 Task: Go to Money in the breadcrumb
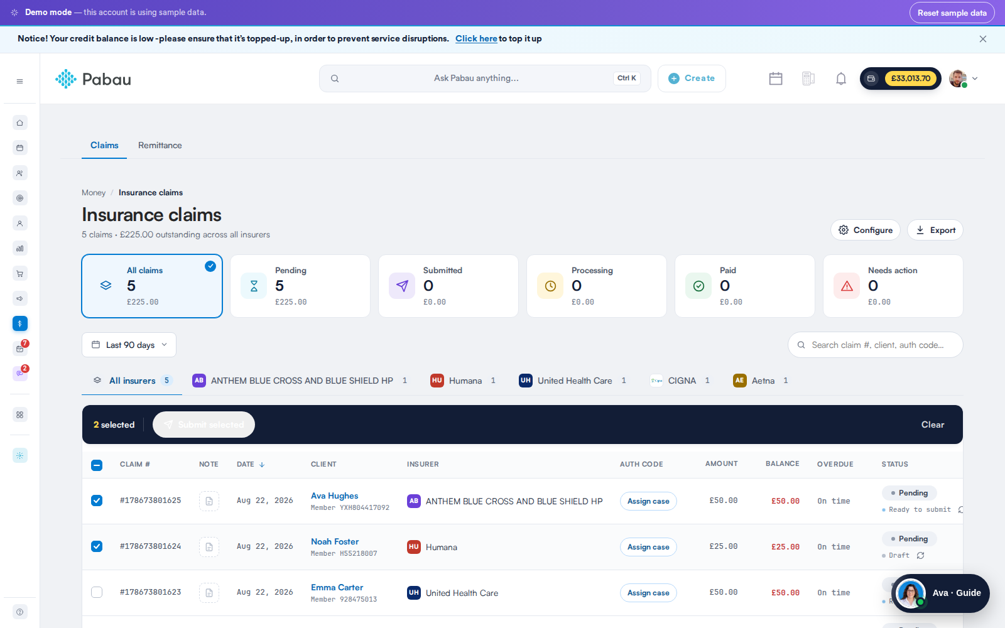coord(94,193)
